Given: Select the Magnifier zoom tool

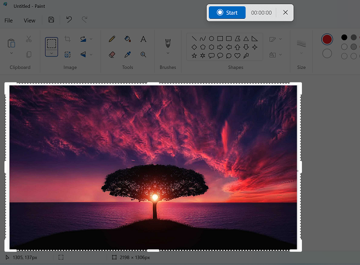Looking at the screenshot, I should (143, 54).
